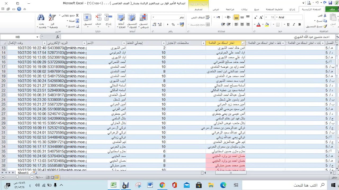Open filter dropdown for إجمالي النقاط column
Image resolution: width=339 pixels, height=190 pixels.
pos(164,43)
